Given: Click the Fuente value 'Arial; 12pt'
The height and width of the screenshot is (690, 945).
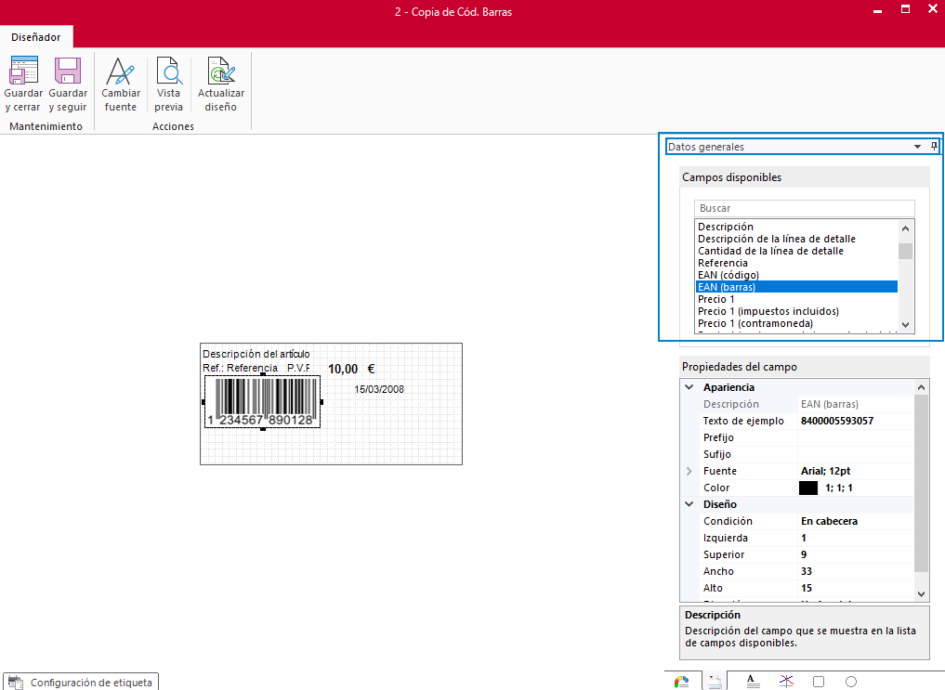Looking at the screenshot, I should click(x=826, y=471).
